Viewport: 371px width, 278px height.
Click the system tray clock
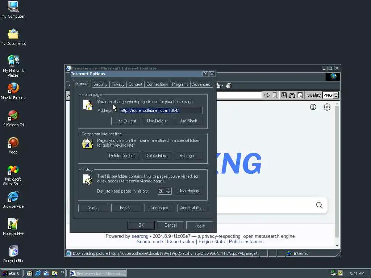tap(357, 274)
